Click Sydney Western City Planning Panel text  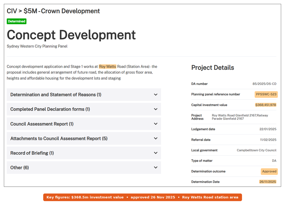[x=37, y=46]
